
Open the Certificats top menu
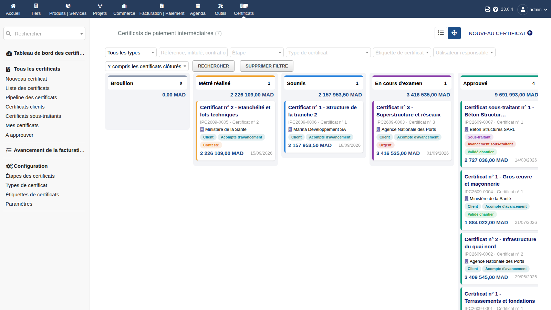[x=244, y=9]
